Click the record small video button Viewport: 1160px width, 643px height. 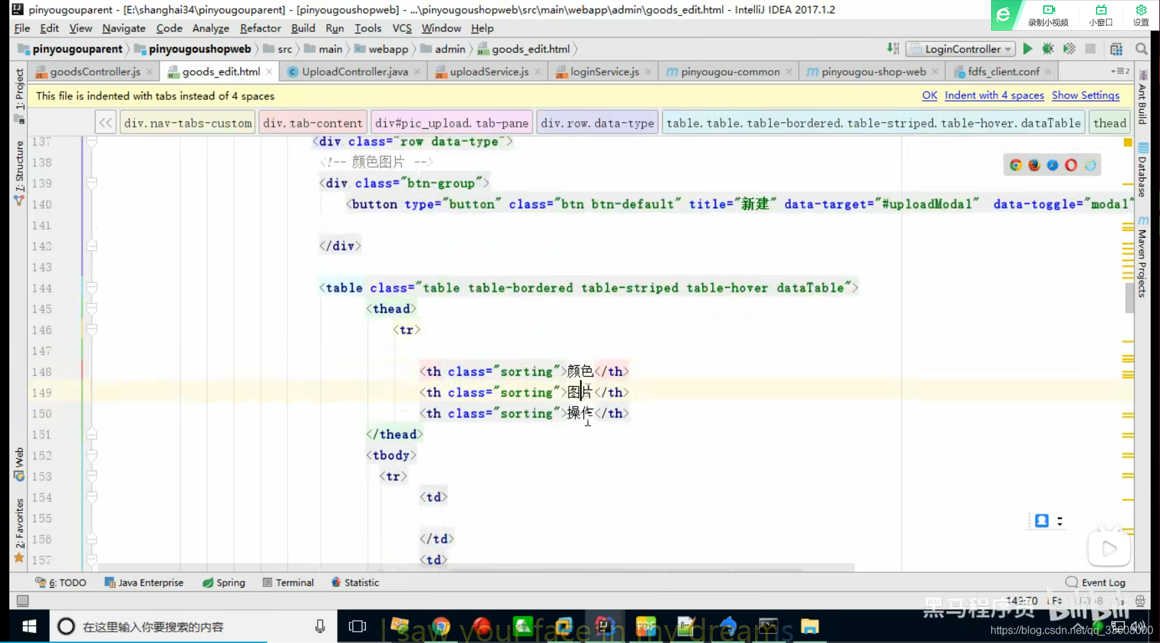coord(1048,15)
